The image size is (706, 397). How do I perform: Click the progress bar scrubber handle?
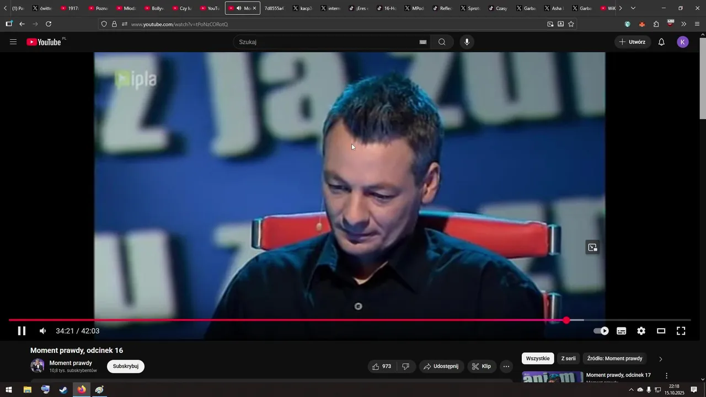click(x=566, y=320)
